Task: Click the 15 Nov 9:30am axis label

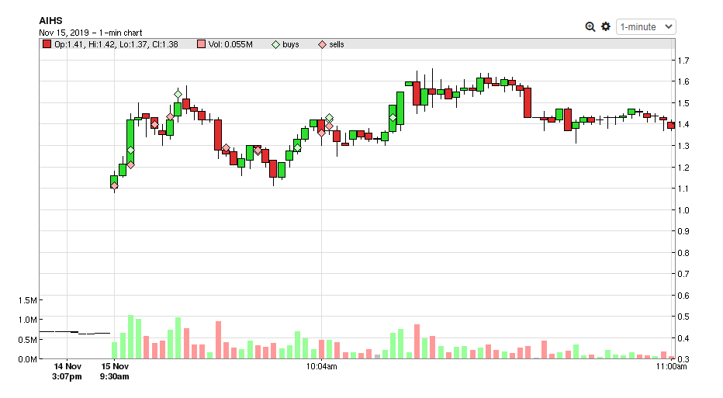Action: point(115,372)
